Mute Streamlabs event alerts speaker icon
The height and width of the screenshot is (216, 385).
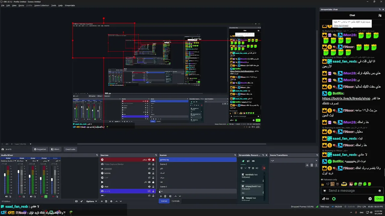pos(257,168)
